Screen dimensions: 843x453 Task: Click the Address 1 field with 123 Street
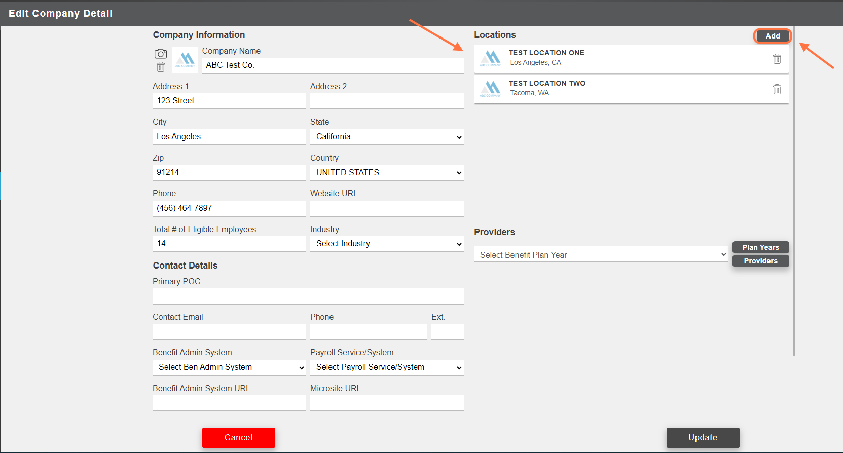(229, 101)
